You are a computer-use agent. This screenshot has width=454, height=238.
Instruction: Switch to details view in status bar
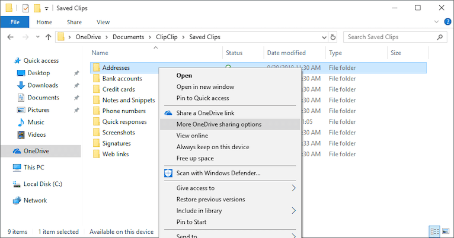pyautogui.click(x=434, y=231)
